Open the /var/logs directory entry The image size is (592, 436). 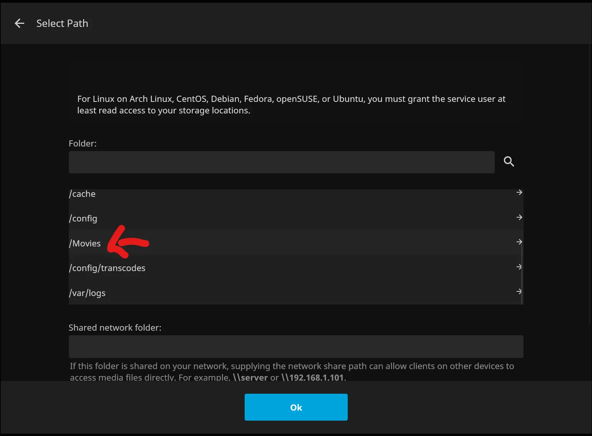[x=87, y=293]
